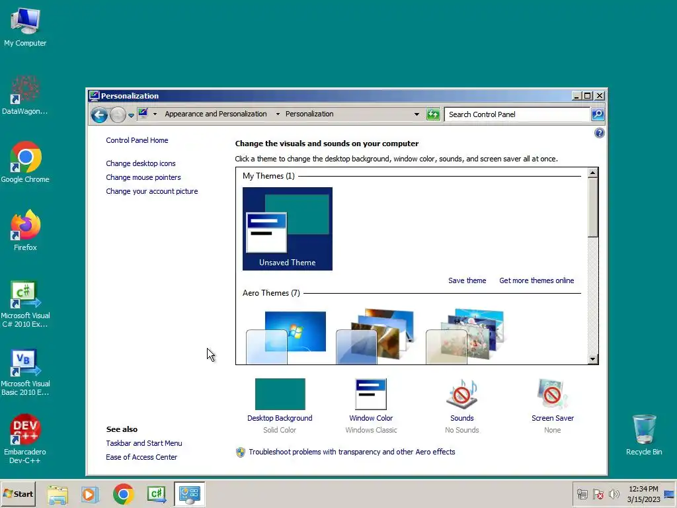The width and height of the screenshot is (677, 508).
Task: Click Save theme link
Action: (467, 280)
